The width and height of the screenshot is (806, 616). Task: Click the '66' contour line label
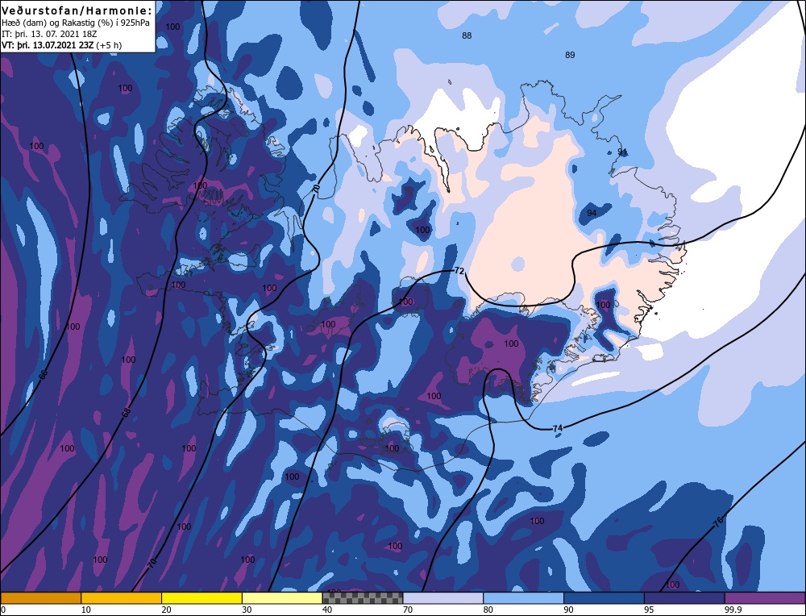[x=44, y=375]
